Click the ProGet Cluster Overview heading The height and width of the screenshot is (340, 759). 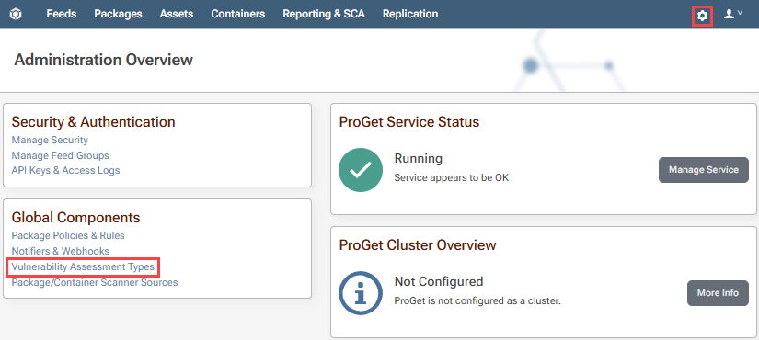click(x=418, y=244)
